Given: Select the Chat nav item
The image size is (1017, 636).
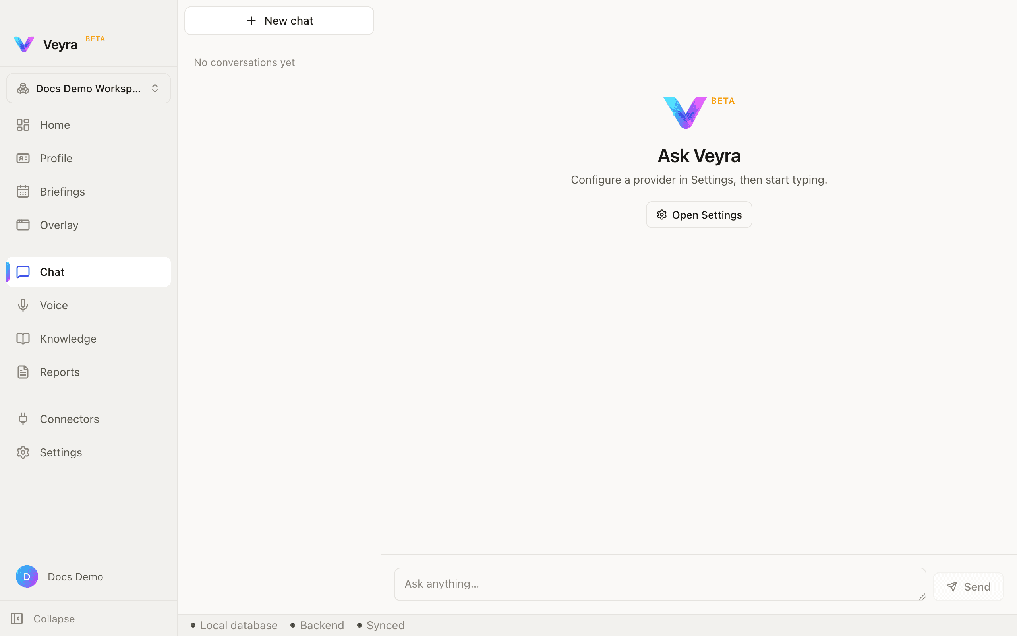Looking at the screenshot, I should click(88, 272).
